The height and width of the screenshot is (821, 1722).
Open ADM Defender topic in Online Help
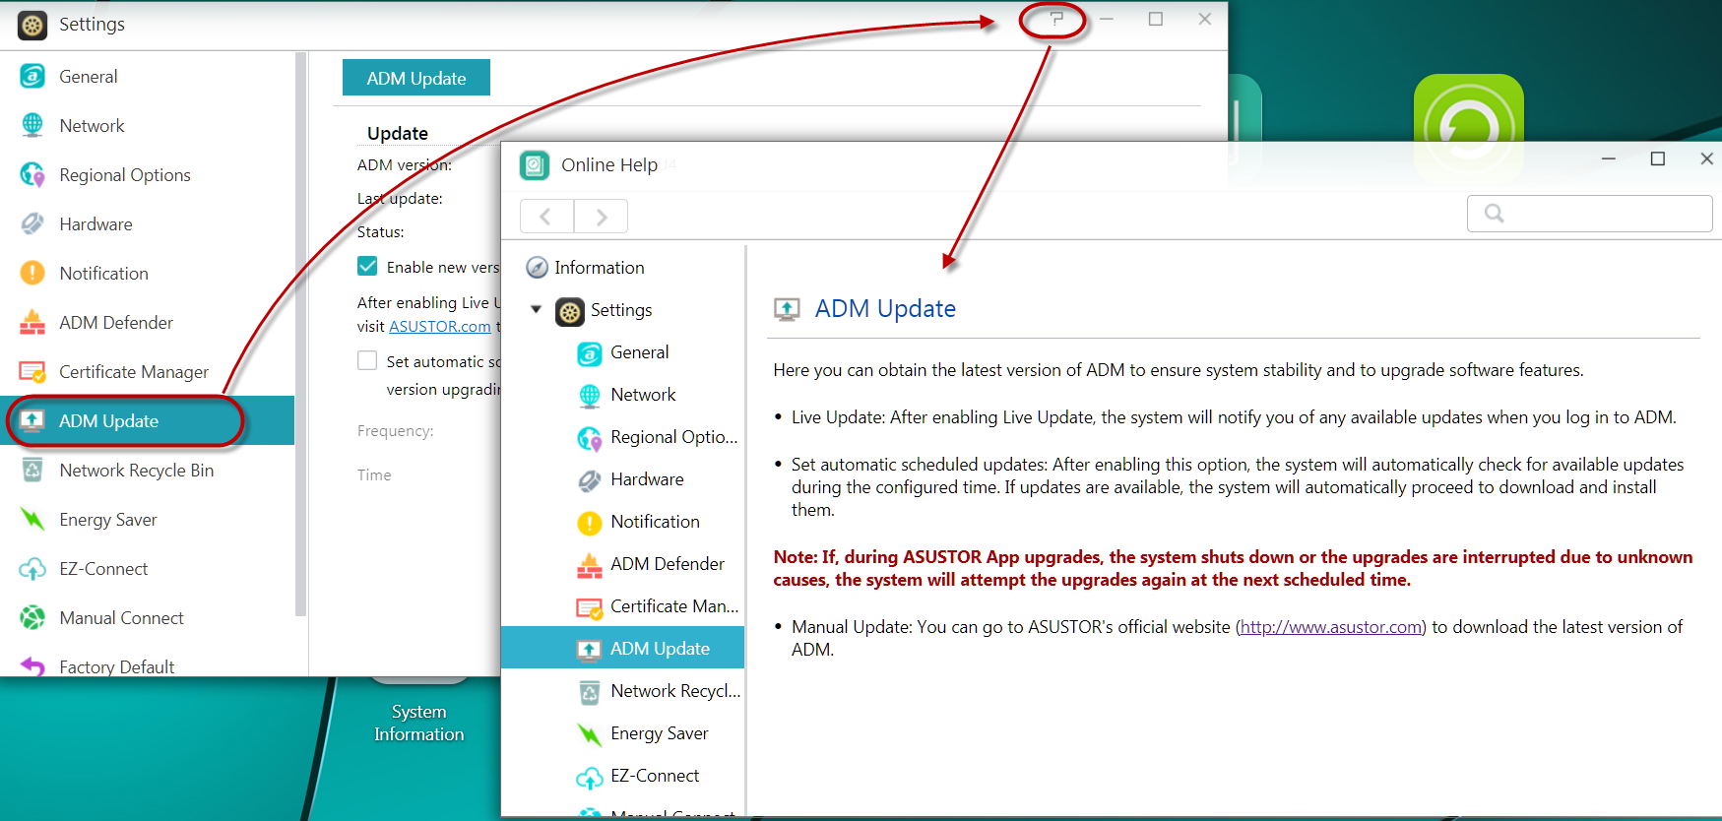(x=622, y=564)
